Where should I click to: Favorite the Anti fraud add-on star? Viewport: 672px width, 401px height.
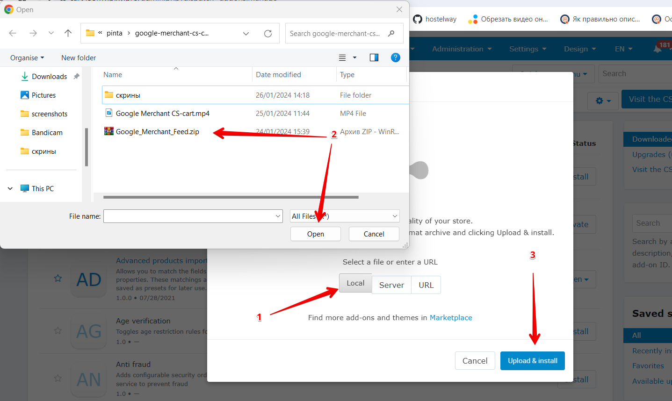click(x=58, y=378)
